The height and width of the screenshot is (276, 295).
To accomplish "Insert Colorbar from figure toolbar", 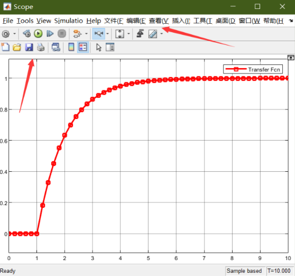I will coord(71,47).
